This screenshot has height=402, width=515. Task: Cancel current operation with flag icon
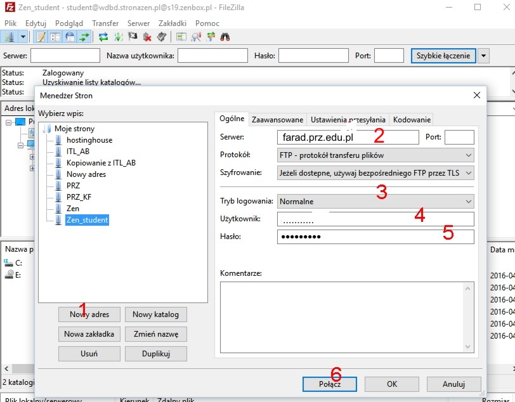(x=133, y=37)
